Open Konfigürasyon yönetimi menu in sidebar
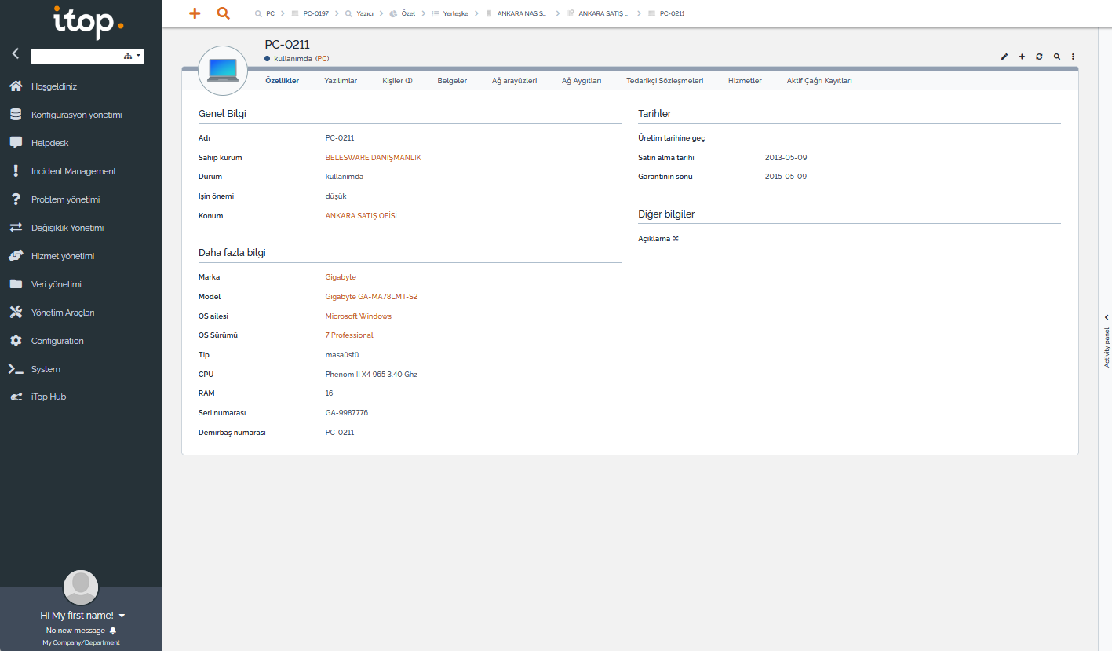Screen dimensions: 1112x651 point(76,115)
